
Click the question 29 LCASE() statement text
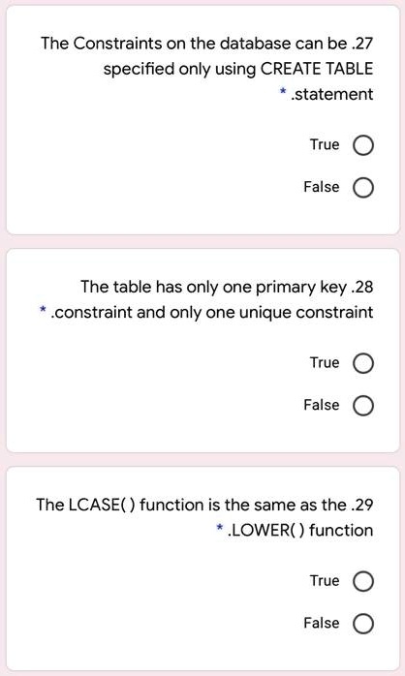pyautogui.click(x=204, y=517)
